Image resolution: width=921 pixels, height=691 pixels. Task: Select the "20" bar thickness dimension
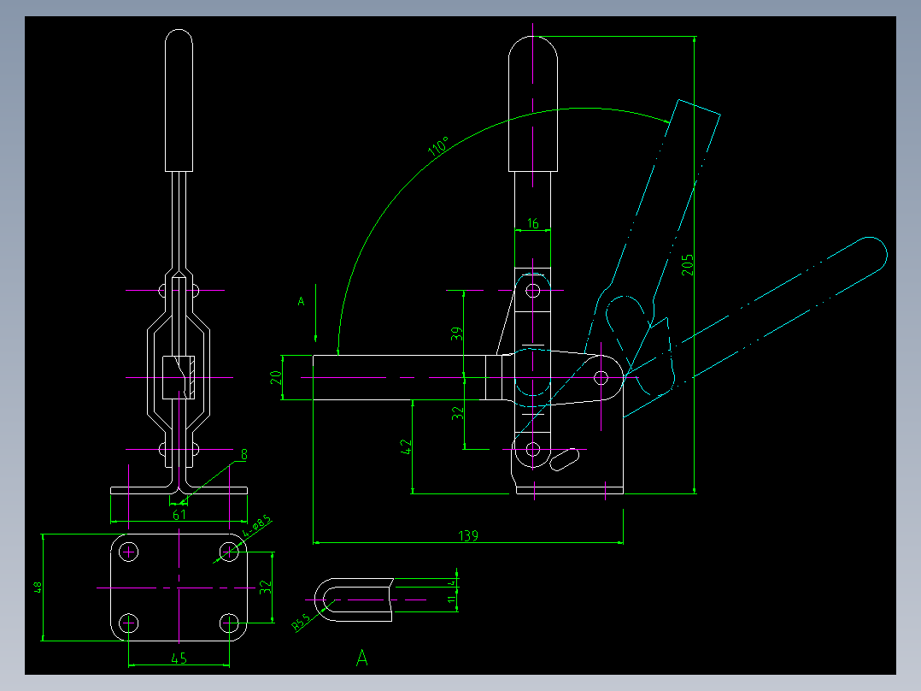[276, 377]
